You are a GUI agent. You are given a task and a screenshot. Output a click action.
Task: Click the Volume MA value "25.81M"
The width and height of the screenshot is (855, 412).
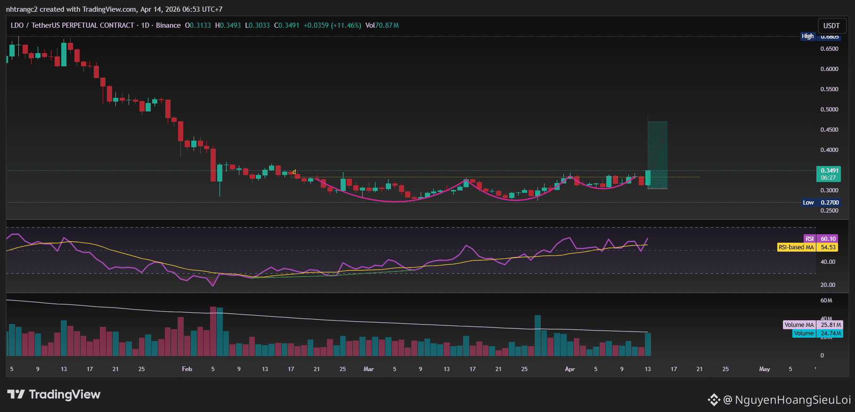[x=830, y=325]
